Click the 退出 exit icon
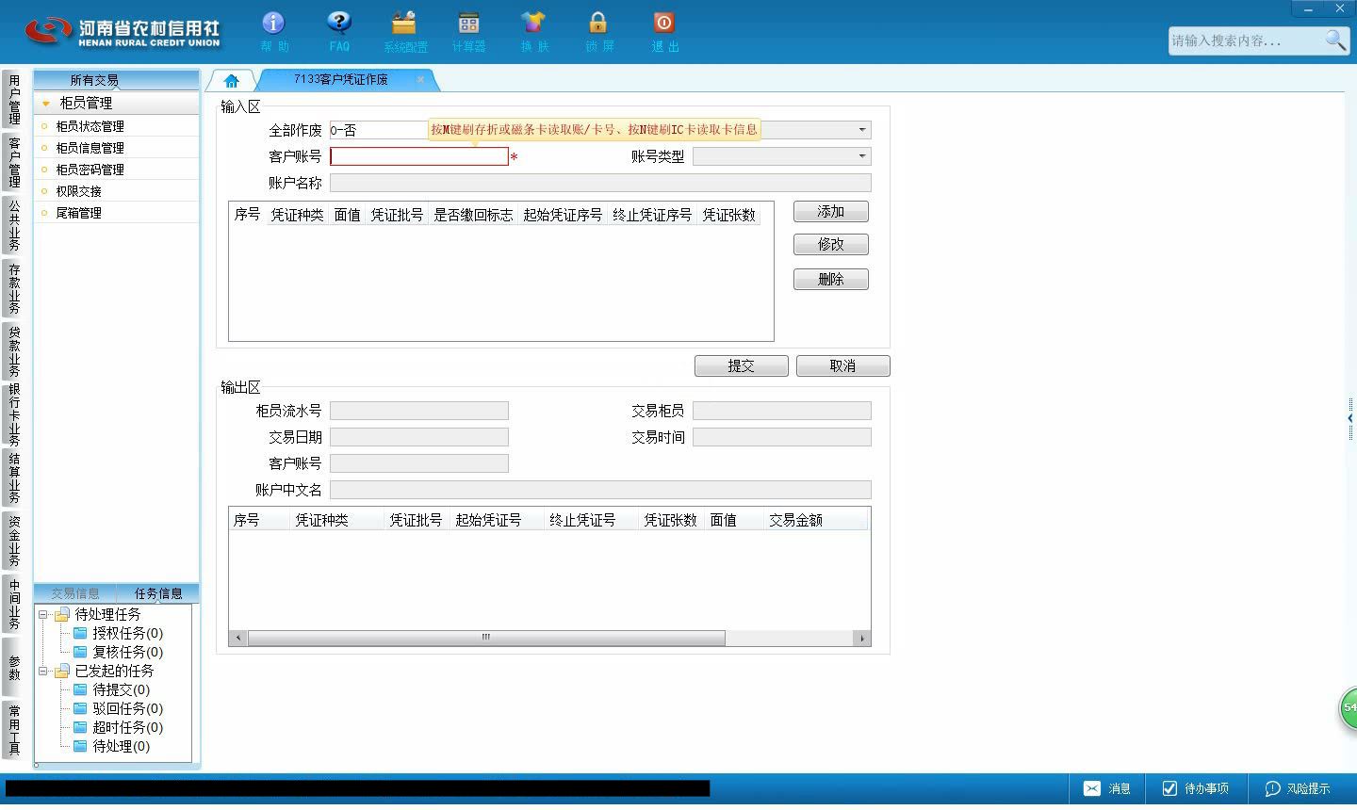 (x=664, y=31)
